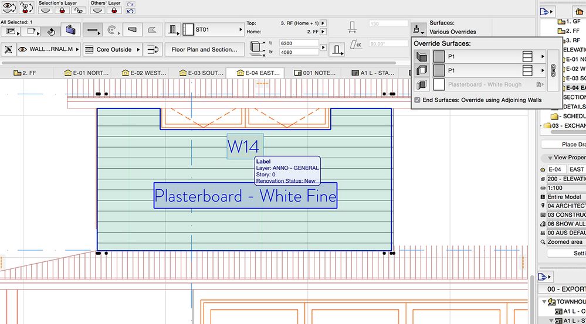Click the grey swatch of first P1
This screenshot has width=586, height=324.
[x=439, y=57]
